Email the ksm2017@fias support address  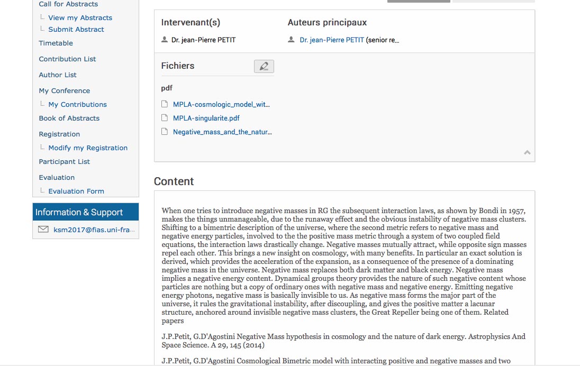tap(94, 230)
